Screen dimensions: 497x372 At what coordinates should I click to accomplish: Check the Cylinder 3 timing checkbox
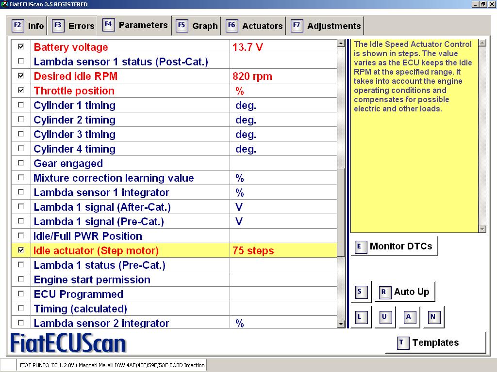(21, 134)
